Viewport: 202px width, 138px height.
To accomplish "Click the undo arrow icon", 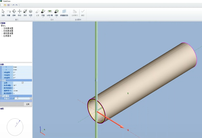I will [x=14, y=5].
